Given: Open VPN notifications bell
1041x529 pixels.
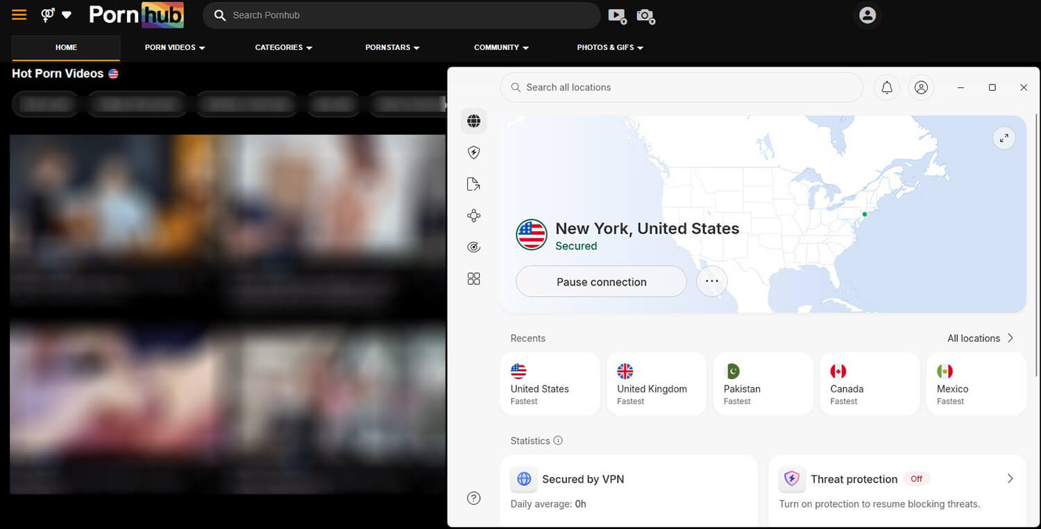Looking at the screenshot, I should click(887, 87).
